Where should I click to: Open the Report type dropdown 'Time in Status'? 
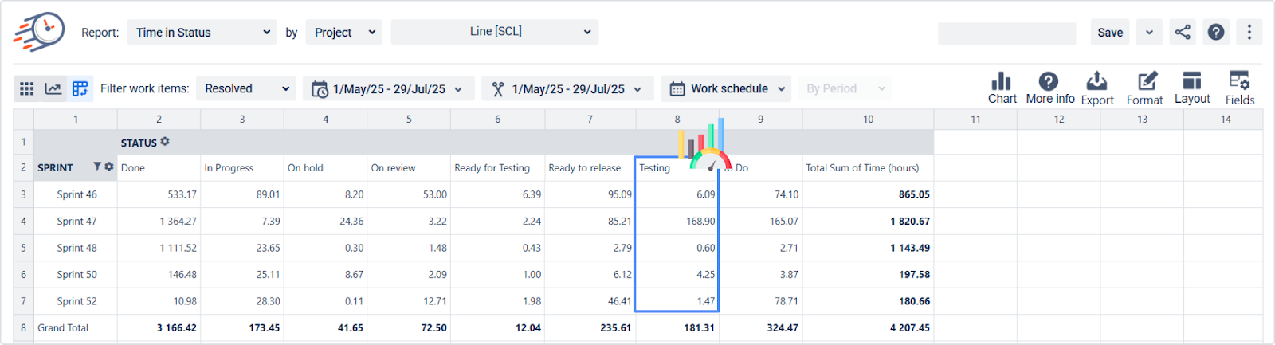[202, 33]
